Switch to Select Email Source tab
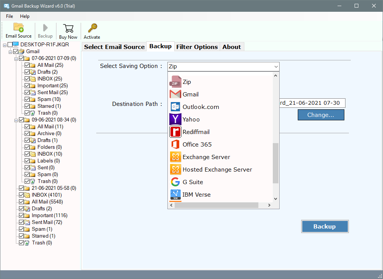This screenshot has height=279, width=383. (x=114, y=47)
